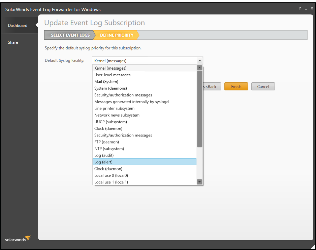Viewport: 316px width, 250px height.
Task: Collapse the Default Syslog Facility dropdown arrow
Action: 200,61
